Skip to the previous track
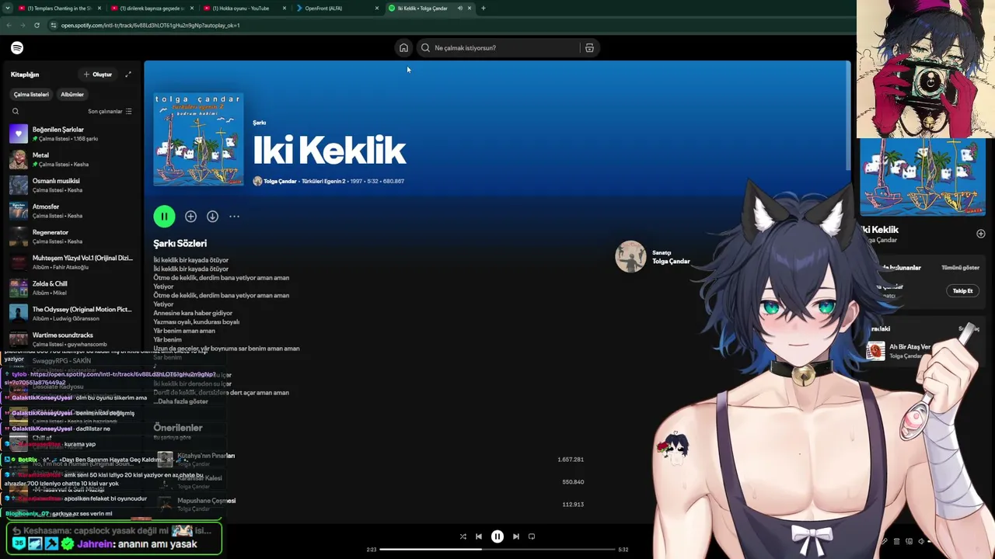Image resolution: width=995 pixels, height=559 pixels. [479, 536]
